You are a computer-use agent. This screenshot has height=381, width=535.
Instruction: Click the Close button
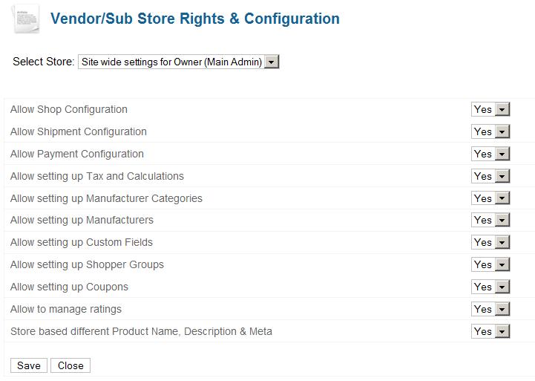70,365
